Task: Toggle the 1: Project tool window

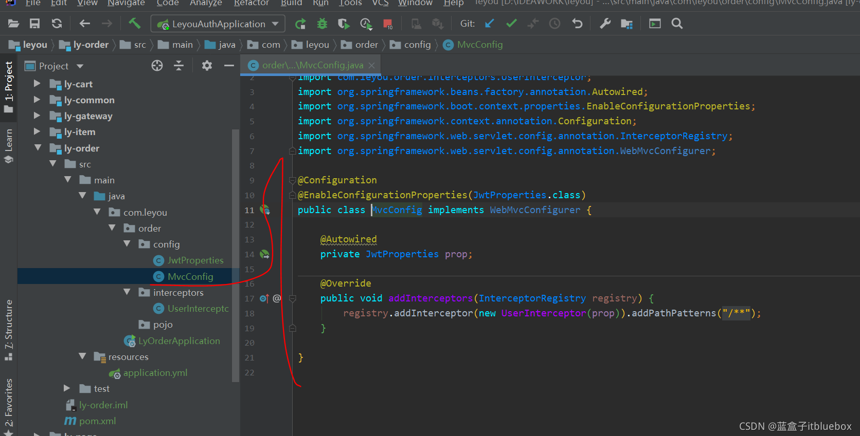Action: click(x=8, y=87)
